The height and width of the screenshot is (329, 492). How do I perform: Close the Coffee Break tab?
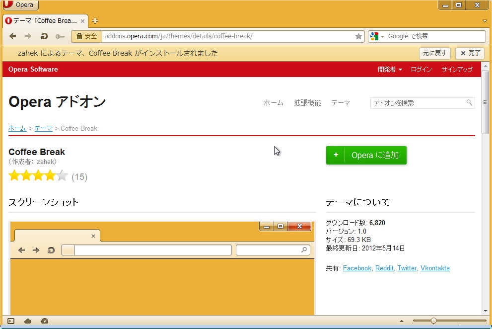pos(82,21)
